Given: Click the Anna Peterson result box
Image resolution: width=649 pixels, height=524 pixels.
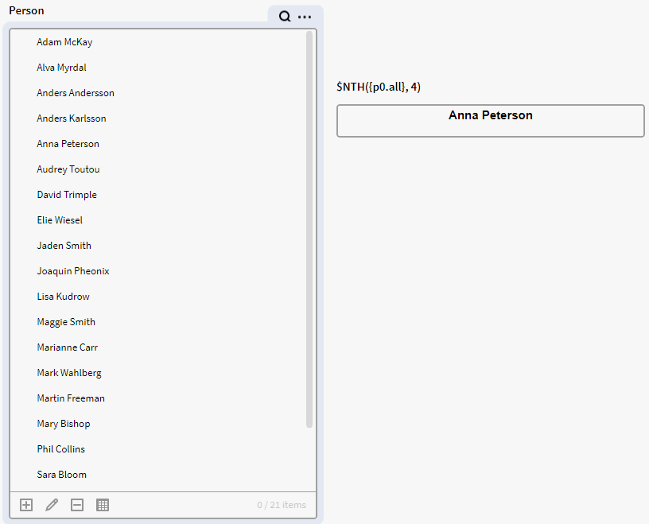Looking at the screenshot, I should click(490, 121).
